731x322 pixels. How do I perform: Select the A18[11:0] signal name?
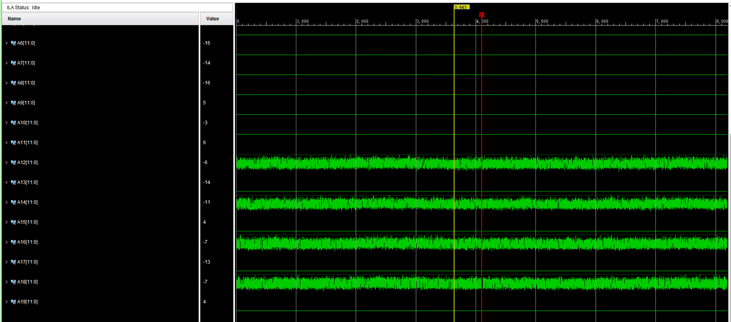click(28, 283)
